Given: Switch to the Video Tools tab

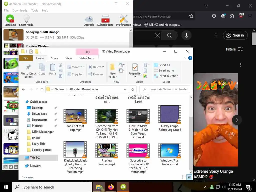Looking at the screenshot, I should [87, 58].
